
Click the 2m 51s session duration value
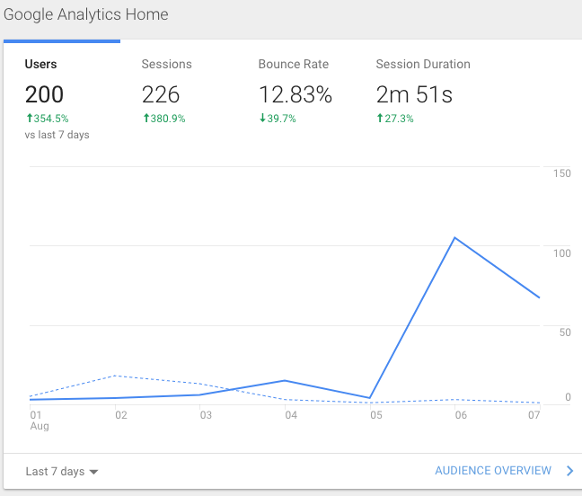415,94
